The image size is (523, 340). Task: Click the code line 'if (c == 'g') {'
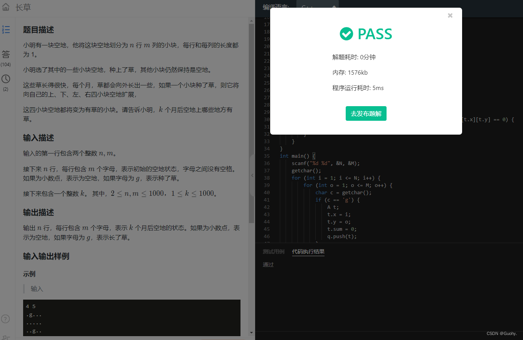pyautogui.click(x=338, y=200)
